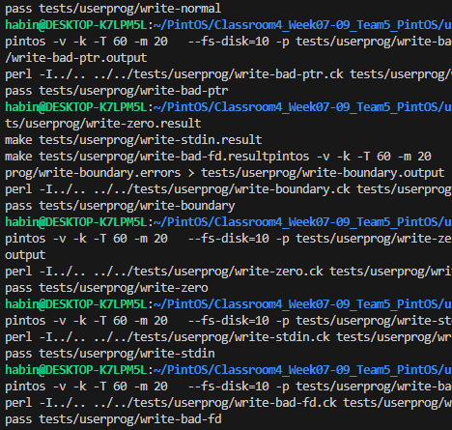Click "/write-bad-ptr.output" line

(76, 58)
